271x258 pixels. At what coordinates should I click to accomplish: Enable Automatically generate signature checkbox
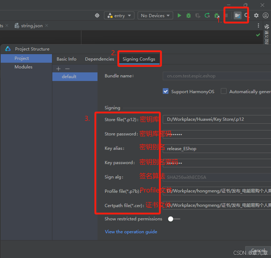point(224,91)
